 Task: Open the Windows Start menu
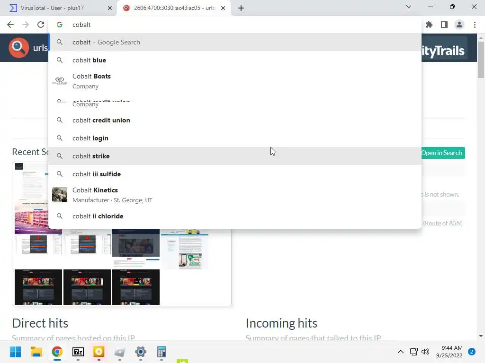point(15,352)
